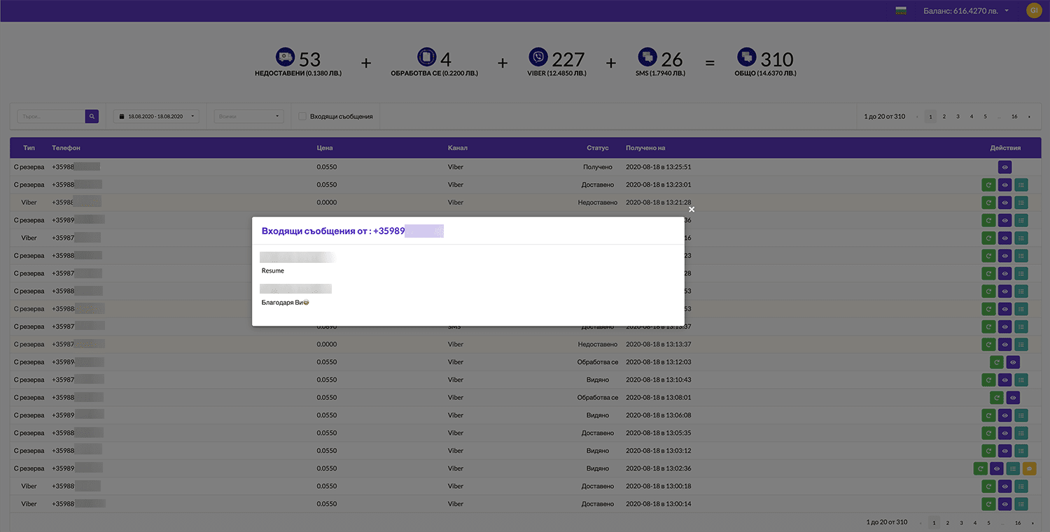The image size is (1050, 532).
Task: Click green resend icon in 13:23:01 row
Action: 988,185
